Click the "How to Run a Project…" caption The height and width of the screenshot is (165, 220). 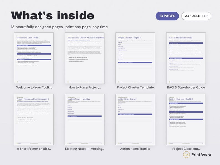85,87
